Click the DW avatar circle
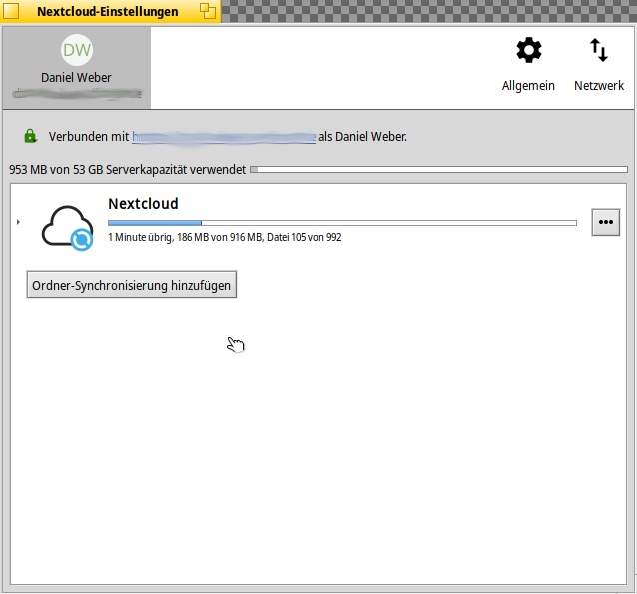This screenshot has width=637, height=594. [x=77, y=50]
